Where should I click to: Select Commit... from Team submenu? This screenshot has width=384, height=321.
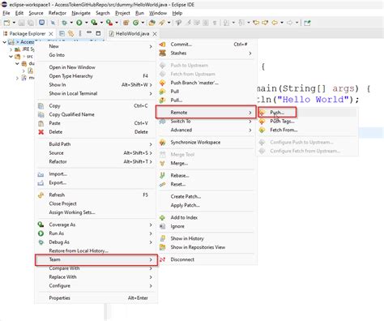pos(207,45)
